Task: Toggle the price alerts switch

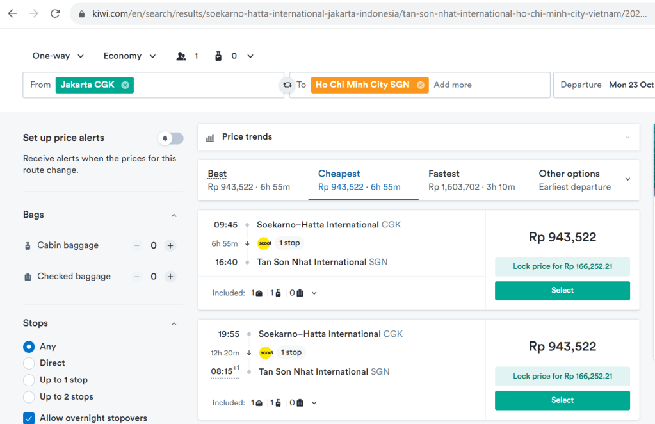Action: pyautogui.click(x=170, y=138)
